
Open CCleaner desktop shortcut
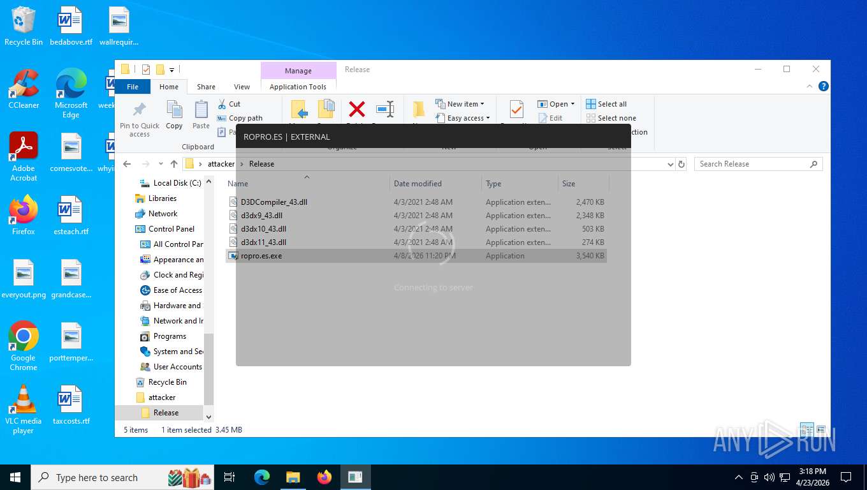[24, 89]
